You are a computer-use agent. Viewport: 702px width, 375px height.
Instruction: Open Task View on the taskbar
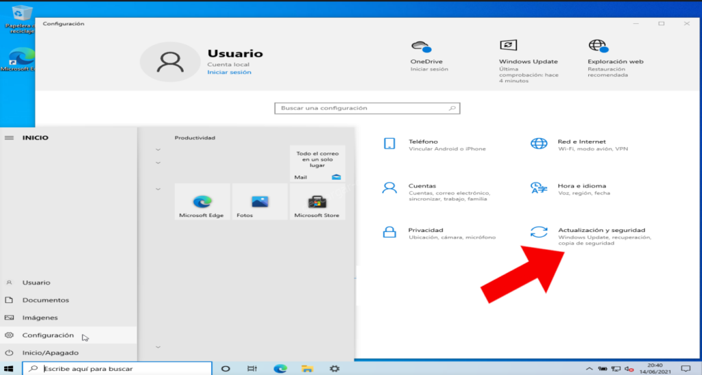(252, 369)
